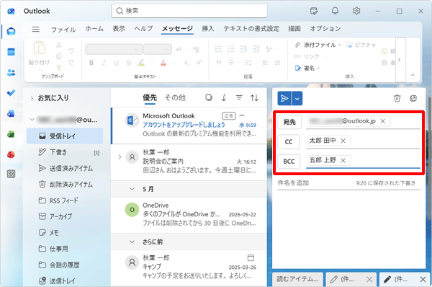Viewport: 432px width, 287px height.
Task: Click the paste clipboard icon
Action: coord(40,48)
